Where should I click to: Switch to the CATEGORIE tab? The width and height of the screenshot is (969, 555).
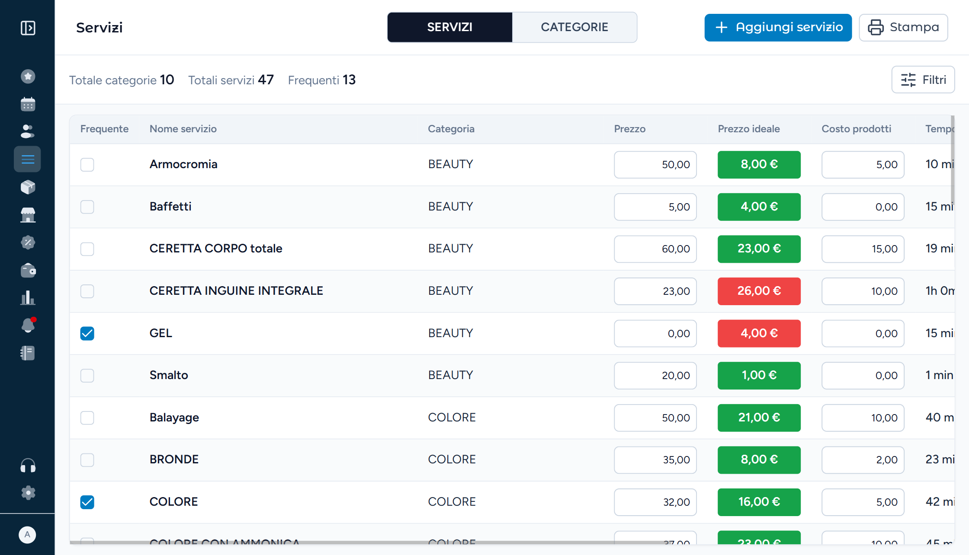[574, 27]
